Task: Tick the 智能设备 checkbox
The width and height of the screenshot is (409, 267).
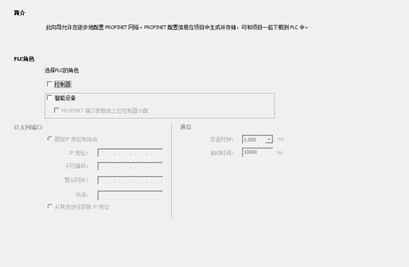Action: point(49,97)
